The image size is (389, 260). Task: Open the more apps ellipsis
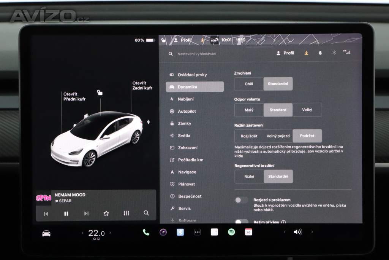[x=197, y=232]
